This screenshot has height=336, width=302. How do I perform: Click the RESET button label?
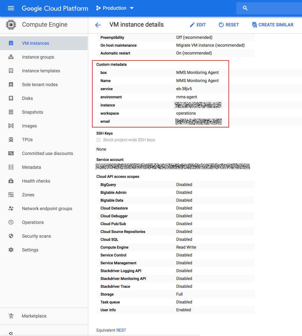[232, 25]
